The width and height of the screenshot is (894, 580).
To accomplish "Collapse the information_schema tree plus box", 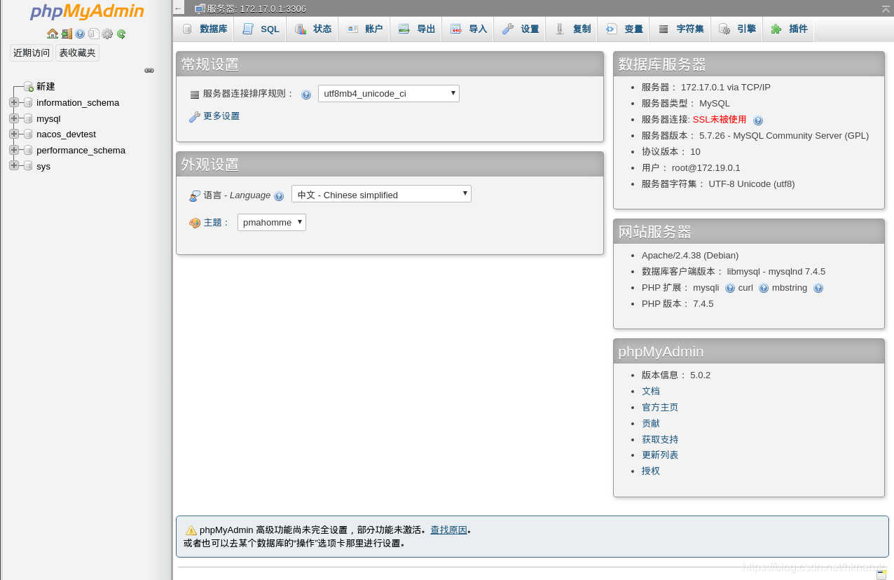I will (13, 102).
